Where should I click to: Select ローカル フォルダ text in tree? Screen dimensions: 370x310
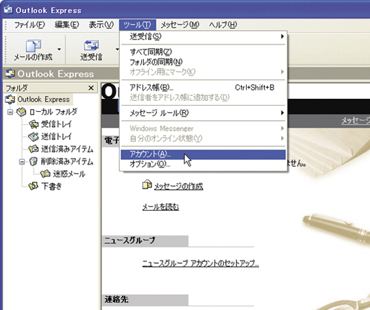53,112
